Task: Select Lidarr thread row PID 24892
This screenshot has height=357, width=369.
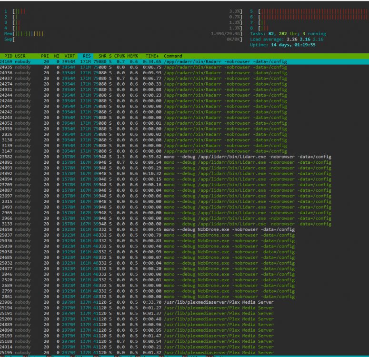Action: [x=185, y=173]
